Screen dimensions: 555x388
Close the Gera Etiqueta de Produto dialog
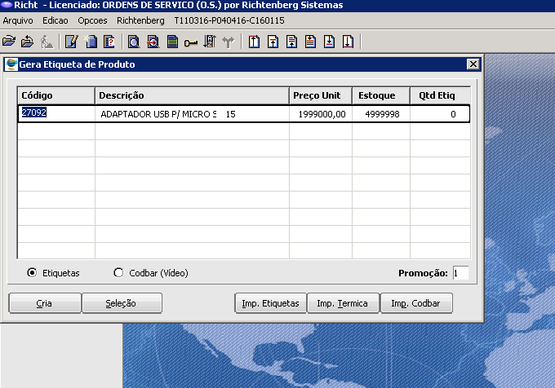[x=472, y=64]
